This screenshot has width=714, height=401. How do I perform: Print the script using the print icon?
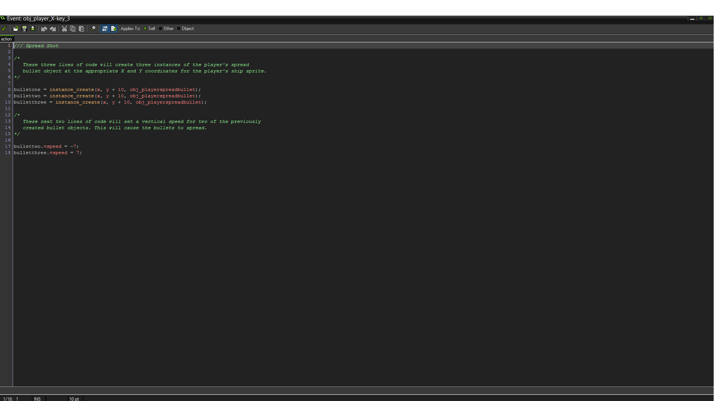[33, 29]
